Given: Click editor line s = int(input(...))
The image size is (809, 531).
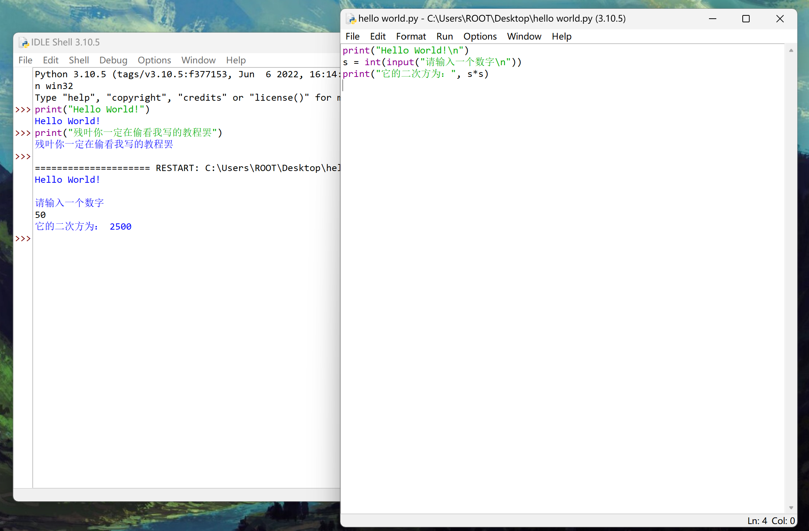Looking at the screenshot, I should pyautogui.click(x=432, y=62).
